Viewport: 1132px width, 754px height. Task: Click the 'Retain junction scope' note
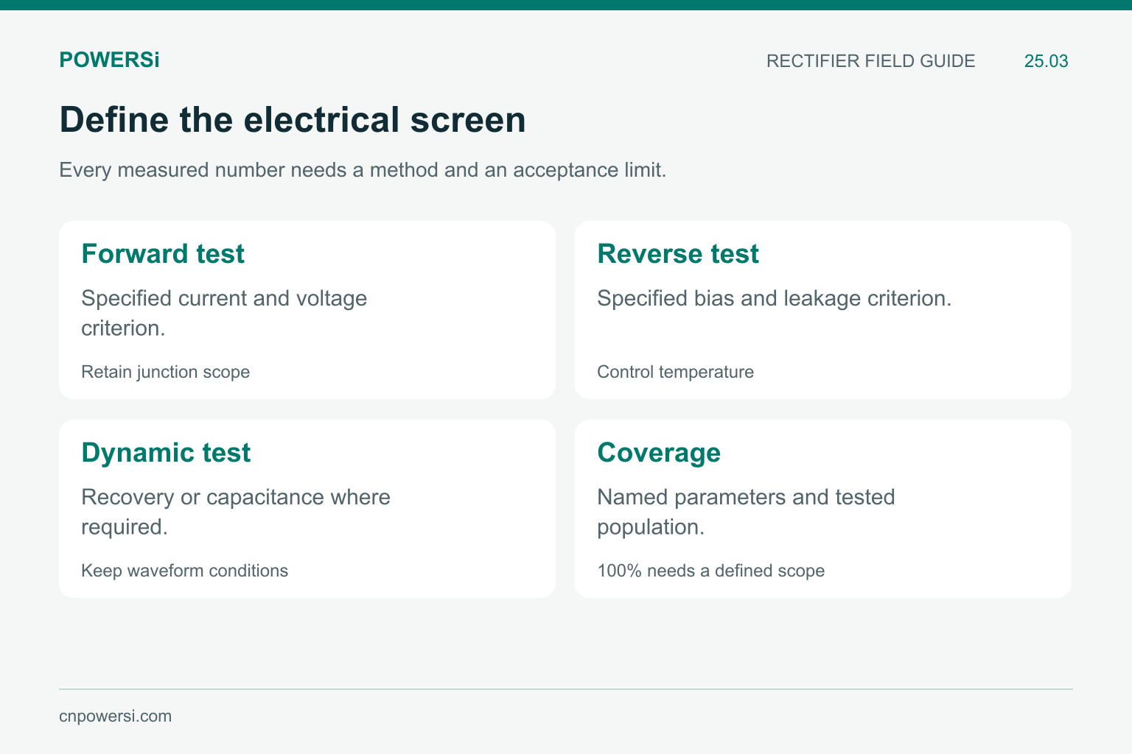(x=165, y=372)
